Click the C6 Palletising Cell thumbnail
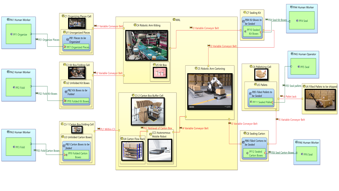The image size is (339, 191). (x=262, y=75)
